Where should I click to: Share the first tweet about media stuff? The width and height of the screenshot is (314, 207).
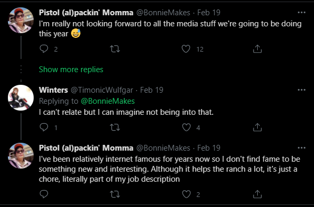pos(257,49)
